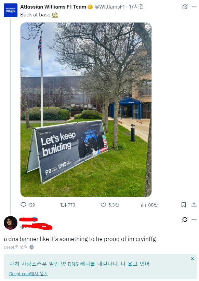Open the more options menu on Williams post

(x=194, y=7)
